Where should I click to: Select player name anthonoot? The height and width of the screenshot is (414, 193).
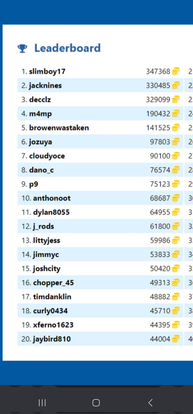pos(52,198)
